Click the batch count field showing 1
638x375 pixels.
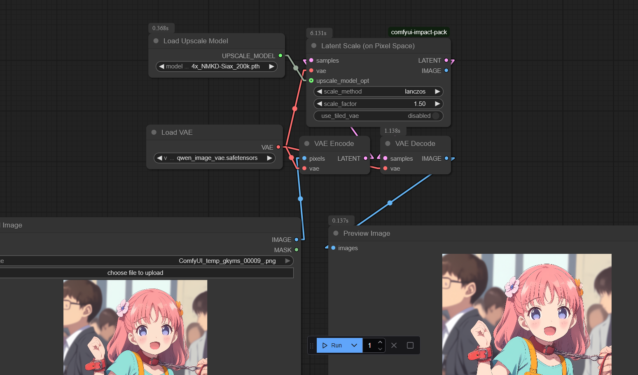point(369,345)
